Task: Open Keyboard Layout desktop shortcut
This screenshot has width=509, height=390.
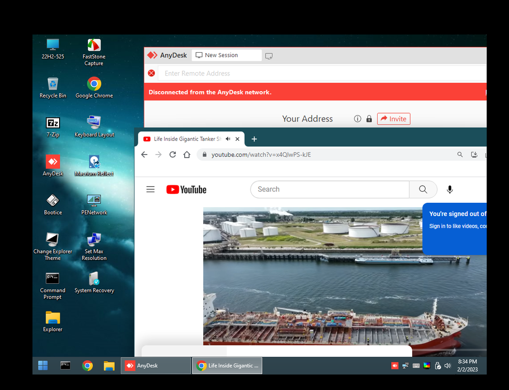Action: tap(94, 127)
